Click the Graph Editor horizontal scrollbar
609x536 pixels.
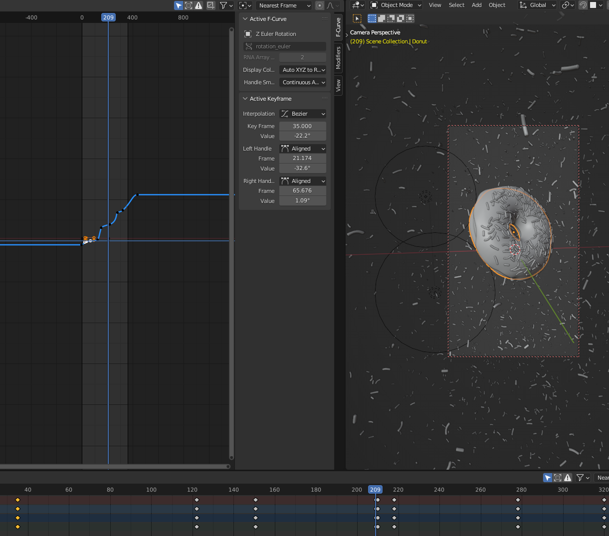114,467
